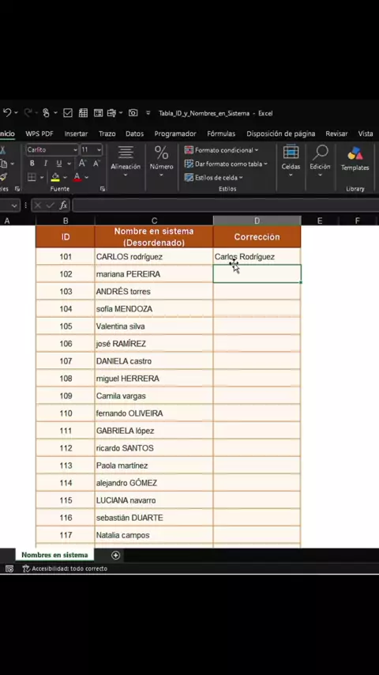Viewport: 379px width, 675px height.
Task: Expand the font size dropdown
Action: click(x=99, y=150)
